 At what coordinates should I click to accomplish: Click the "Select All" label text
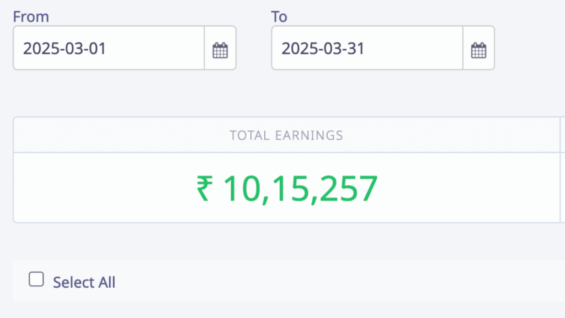coord(84,283)
